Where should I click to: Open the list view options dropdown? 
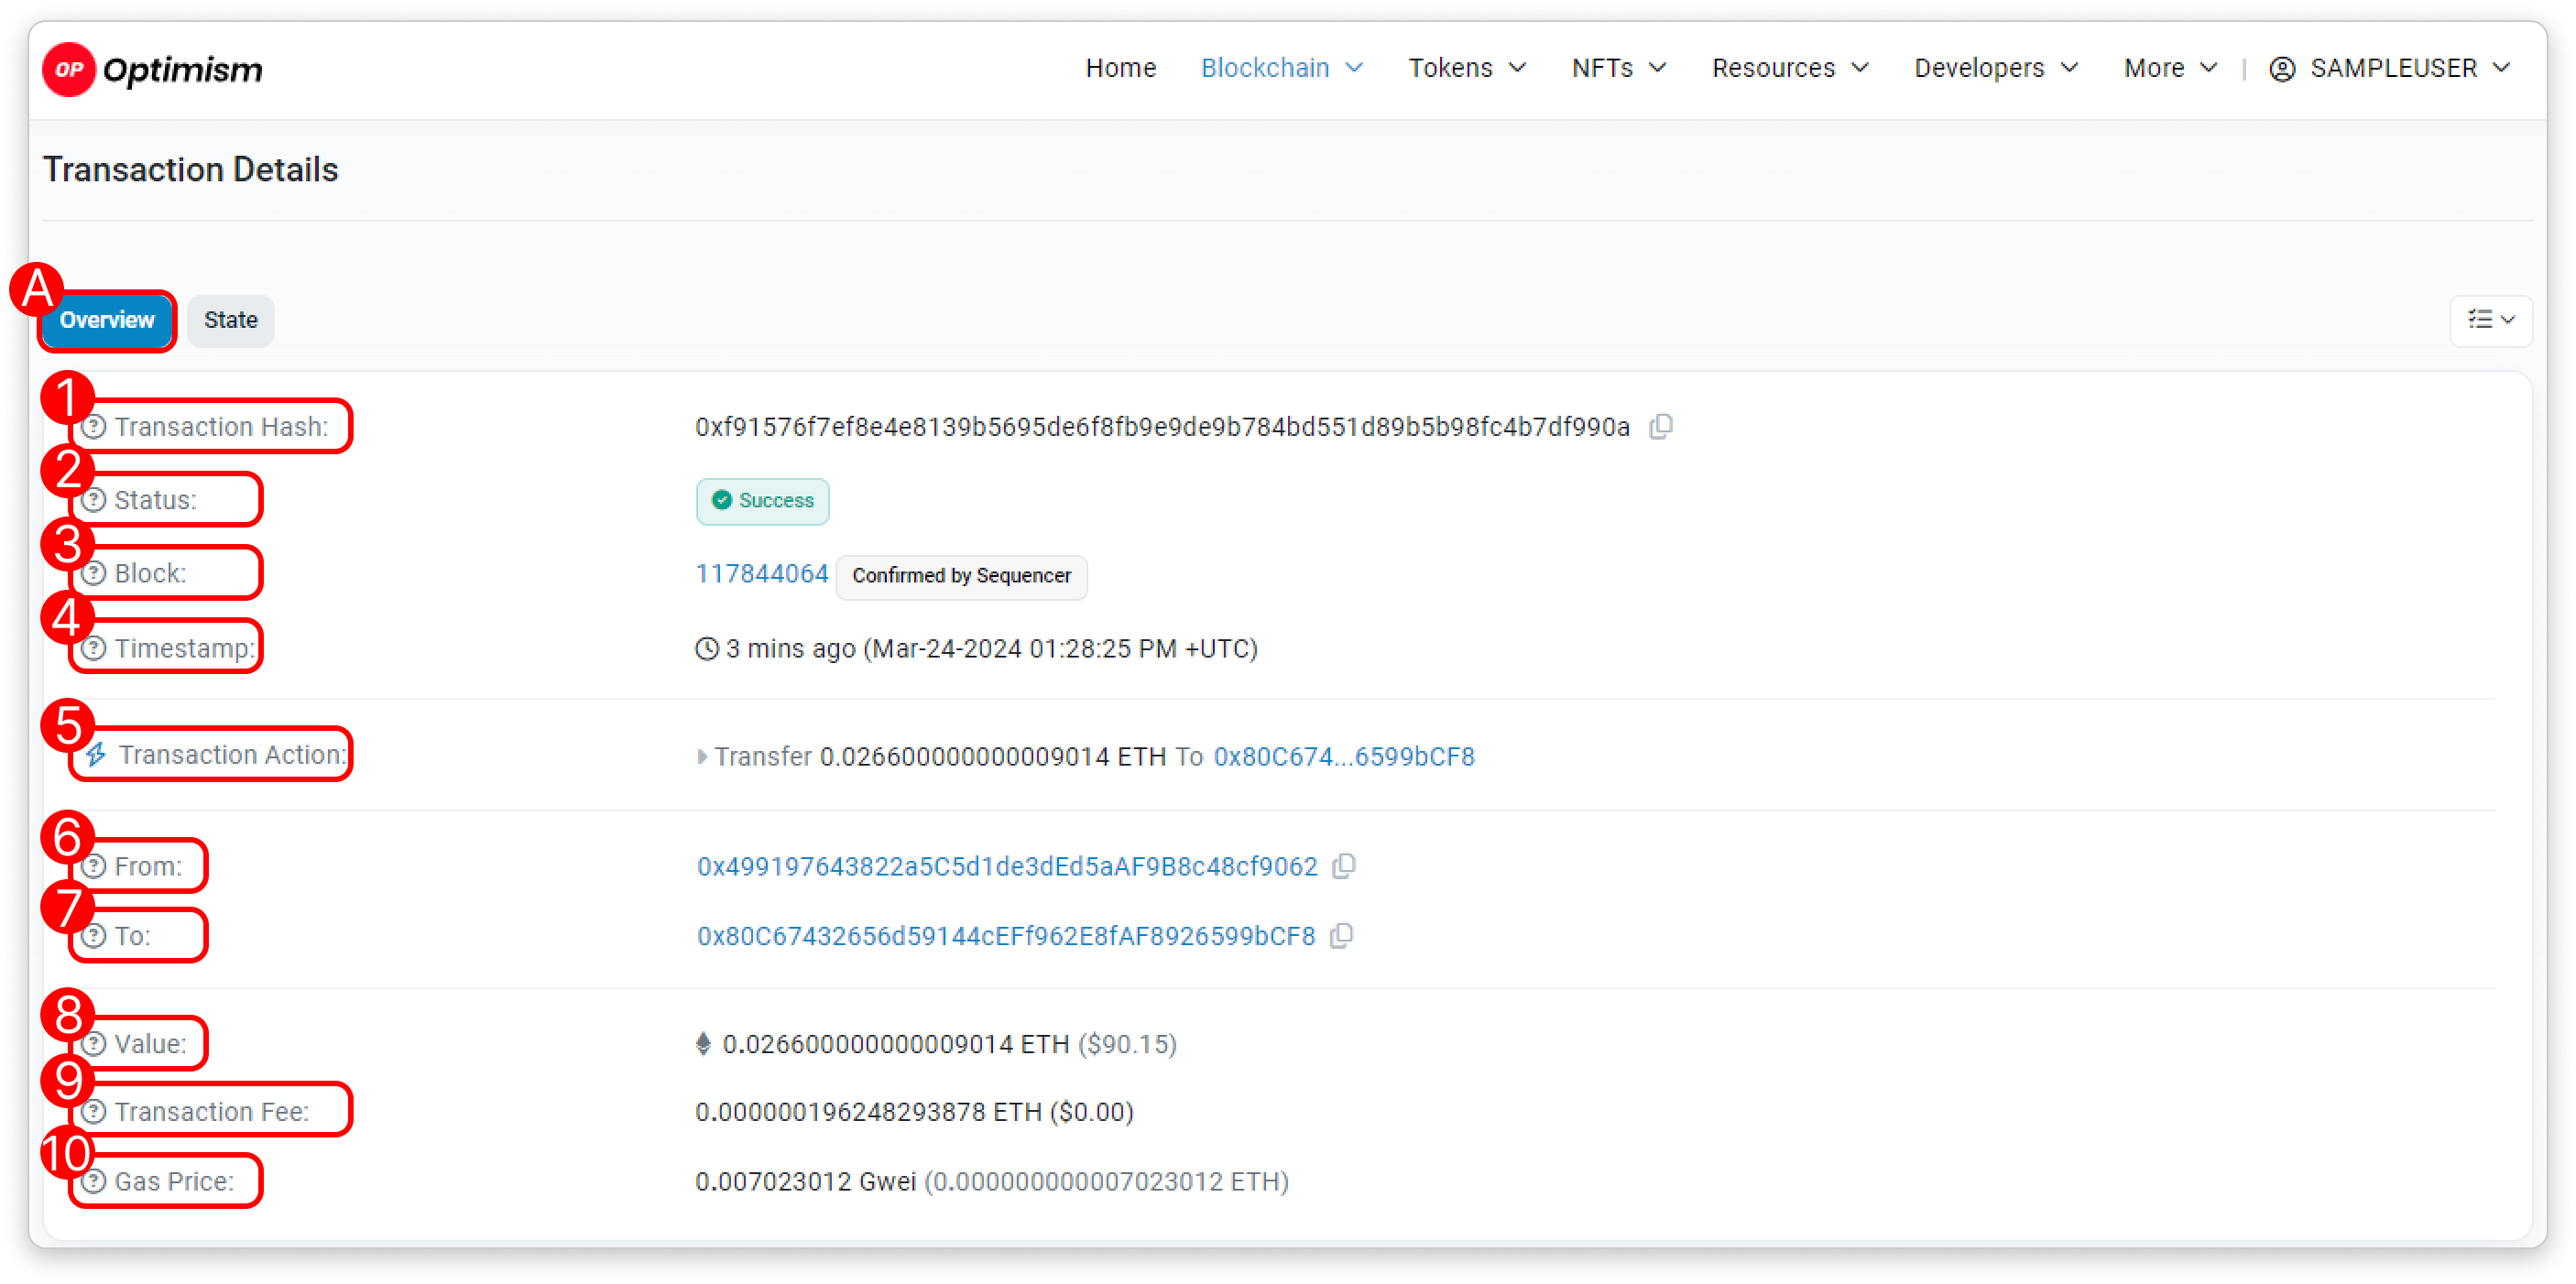click(2490, 320)
